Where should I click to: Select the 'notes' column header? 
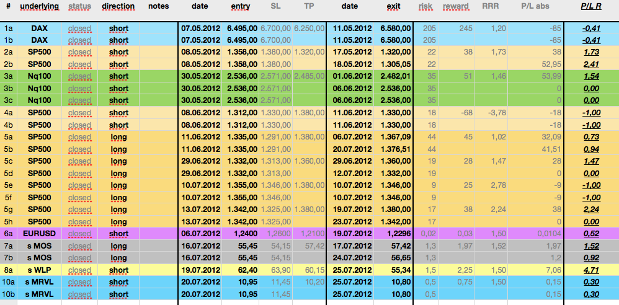tap(159, 7)
